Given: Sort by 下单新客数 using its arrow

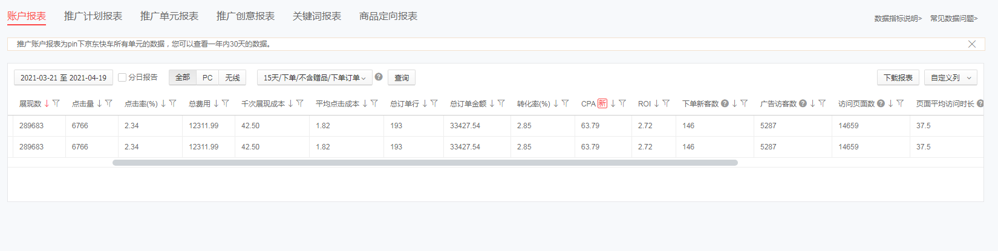Looking at the screenshot, I should (x=734, y=103).
